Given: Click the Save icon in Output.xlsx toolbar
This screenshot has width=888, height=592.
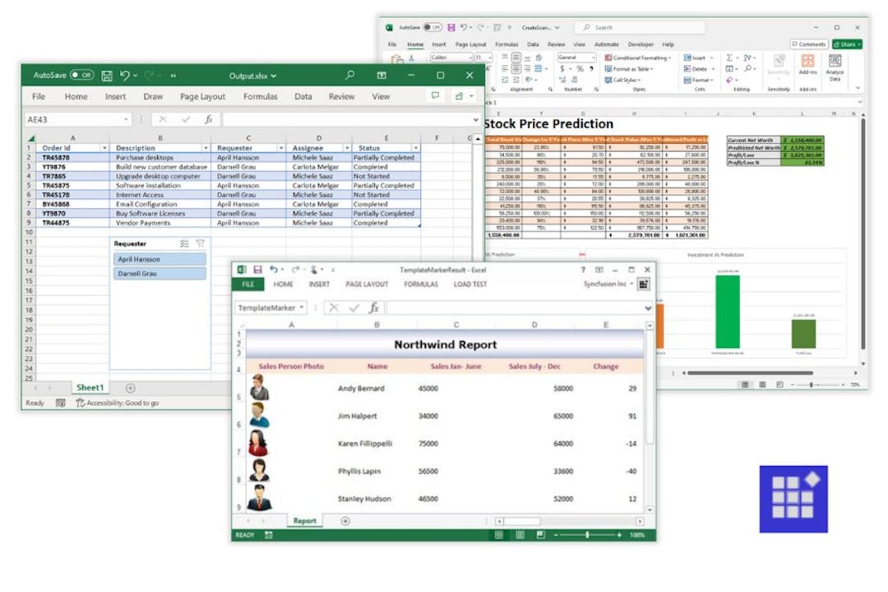Looking at the screenshot, I should click(108, 75).
